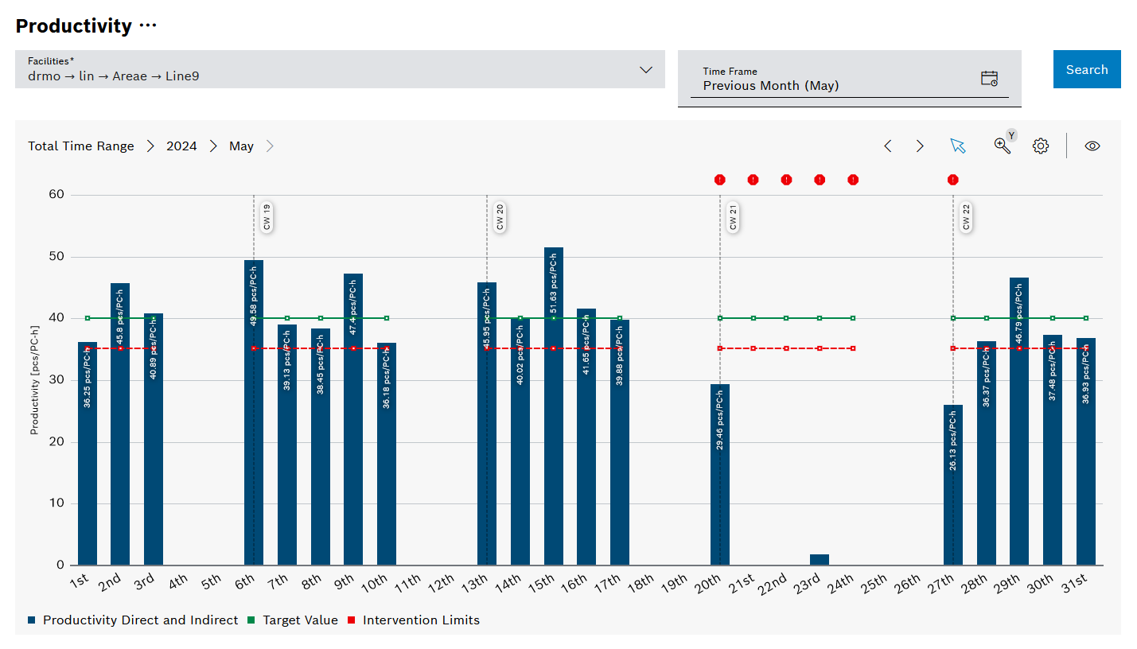Open the chart settings gear
This screenshot has width=1137, height=649.
(1040, 146)
